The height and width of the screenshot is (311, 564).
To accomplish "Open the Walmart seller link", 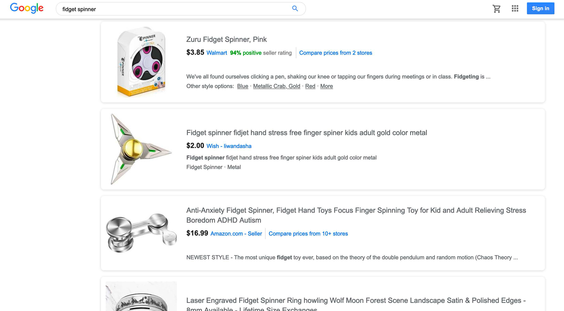I will click(216, 53).
